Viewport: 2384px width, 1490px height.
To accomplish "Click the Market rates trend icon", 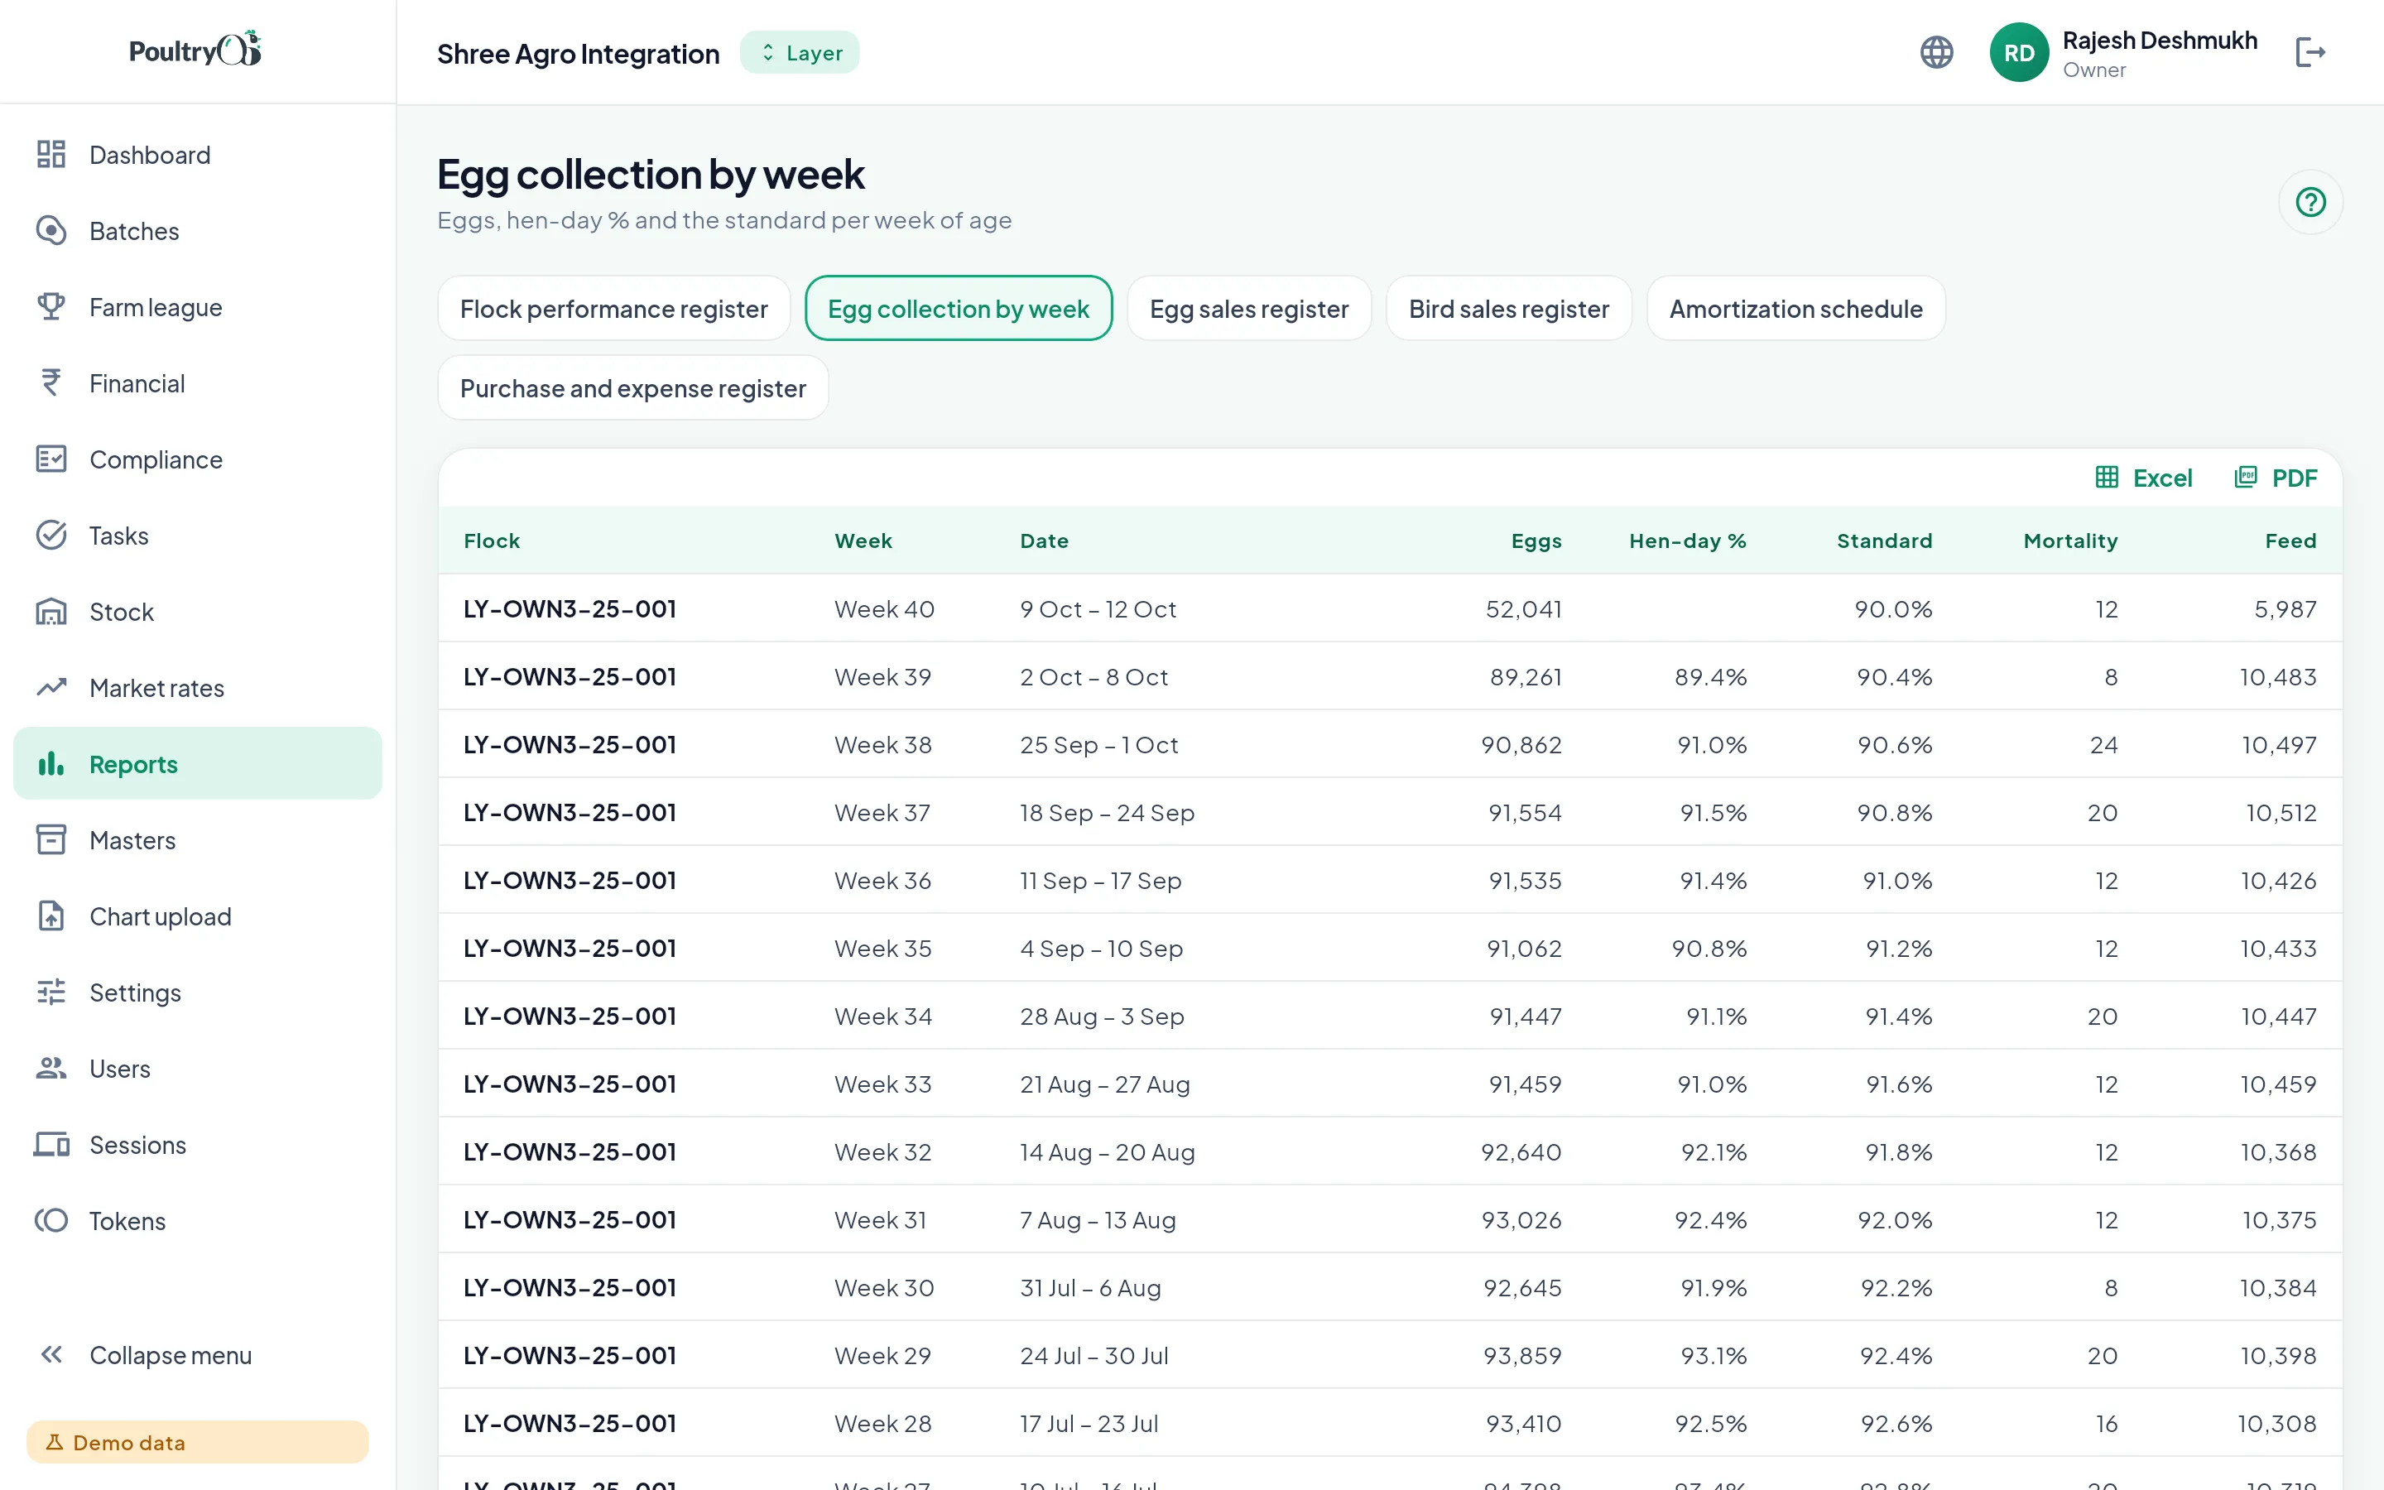I will [x=51, y=687].
